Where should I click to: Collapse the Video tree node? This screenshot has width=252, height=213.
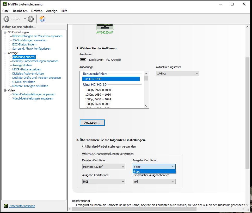(5, 90)
